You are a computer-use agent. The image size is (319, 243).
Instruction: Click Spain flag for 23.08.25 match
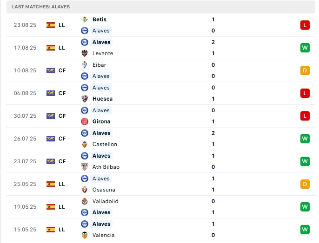51,25
